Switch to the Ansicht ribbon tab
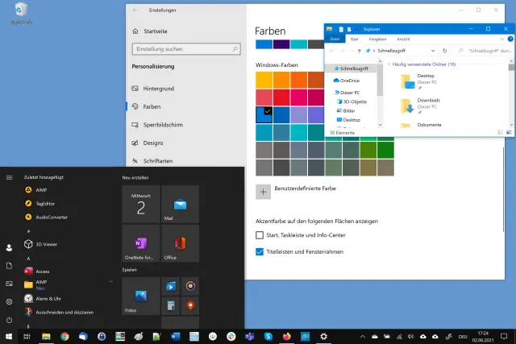The image size is (516, 344). (x=403, y=39)
